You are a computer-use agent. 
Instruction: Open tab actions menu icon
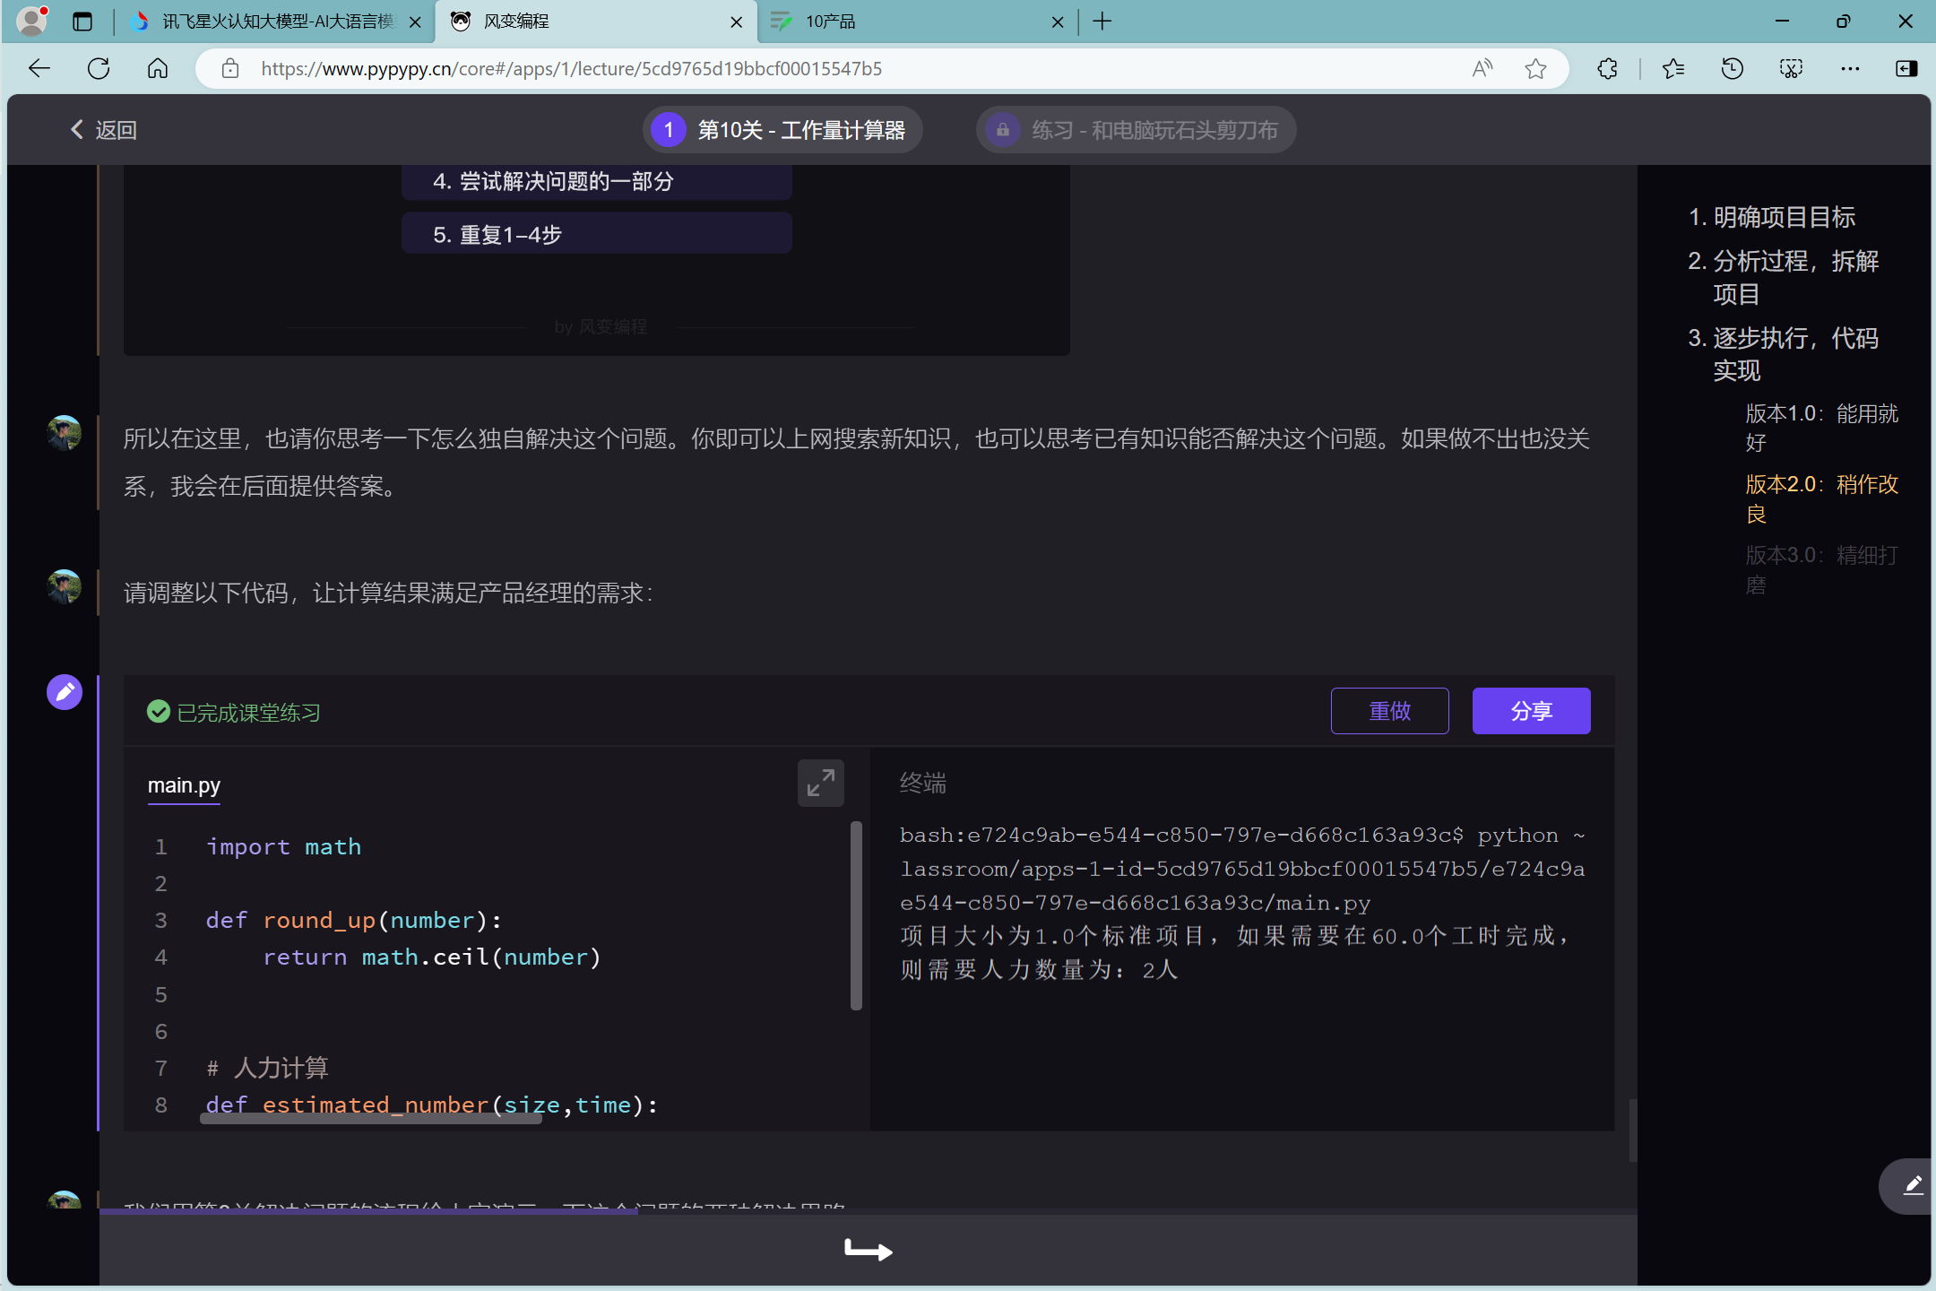(82, 22)
